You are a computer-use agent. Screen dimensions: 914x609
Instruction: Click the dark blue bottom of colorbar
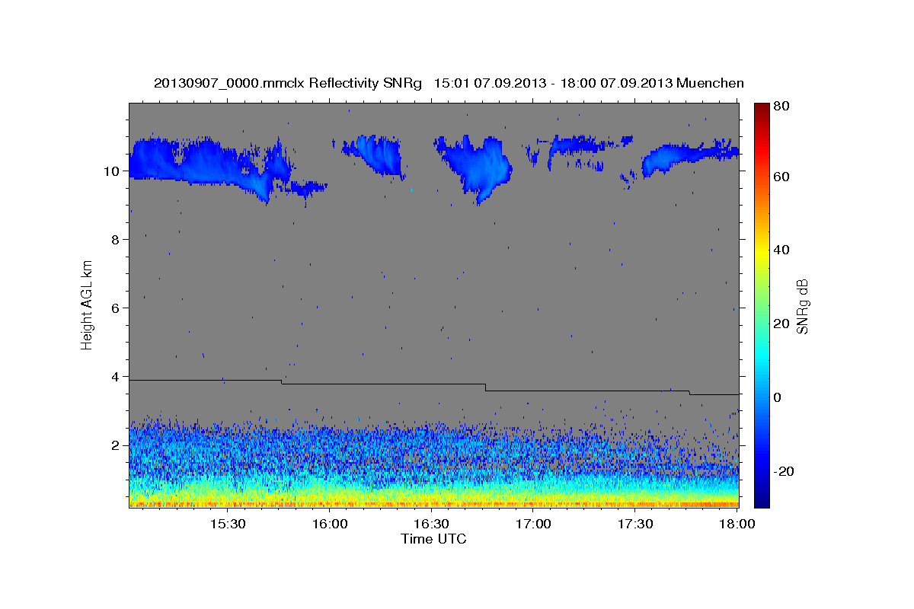pos(761,501)
